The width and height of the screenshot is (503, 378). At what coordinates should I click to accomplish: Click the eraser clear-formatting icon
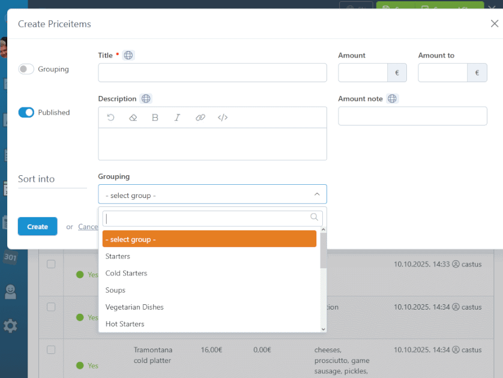tap(133, 118)
